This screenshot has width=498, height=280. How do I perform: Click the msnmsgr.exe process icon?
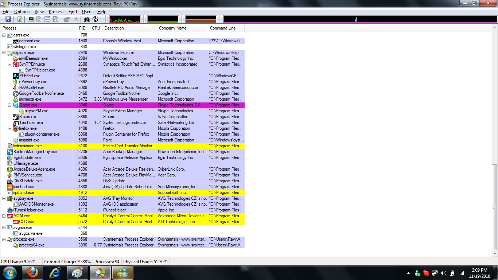click(x=16, y=99)
